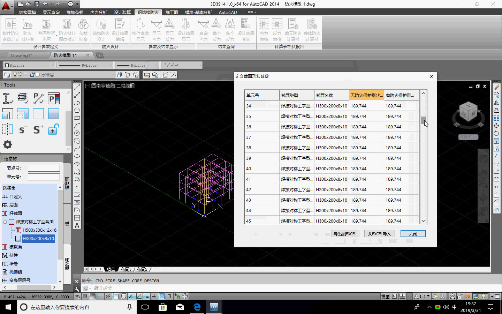Click the Windows search box

pyautogui.click(x=77, y=307)
